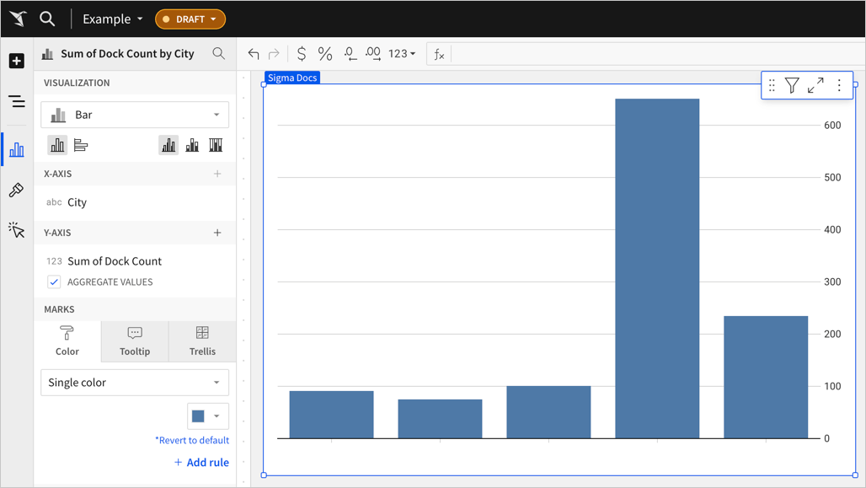The width and height of the screenshot is (866, 488).
Task: Increase decimal places
Action: click(373, 54)
